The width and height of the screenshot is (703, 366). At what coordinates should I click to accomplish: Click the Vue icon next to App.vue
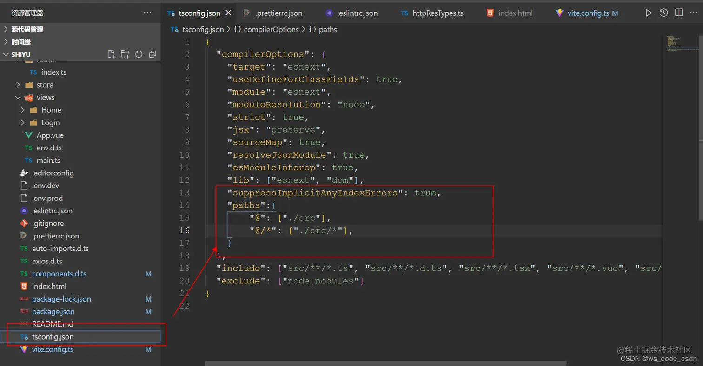(28, 135)
